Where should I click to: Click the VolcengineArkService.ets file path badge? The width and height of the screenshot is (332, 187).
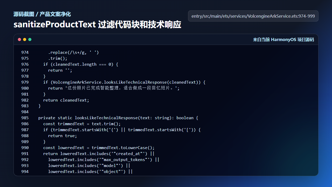point(253,16)
